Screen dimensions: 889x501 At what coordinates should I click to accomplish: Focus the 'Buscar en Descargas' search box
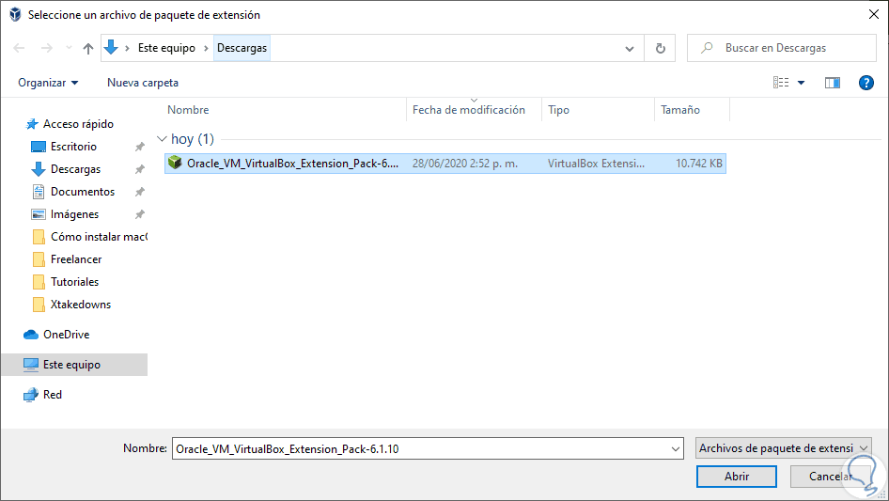782,48
